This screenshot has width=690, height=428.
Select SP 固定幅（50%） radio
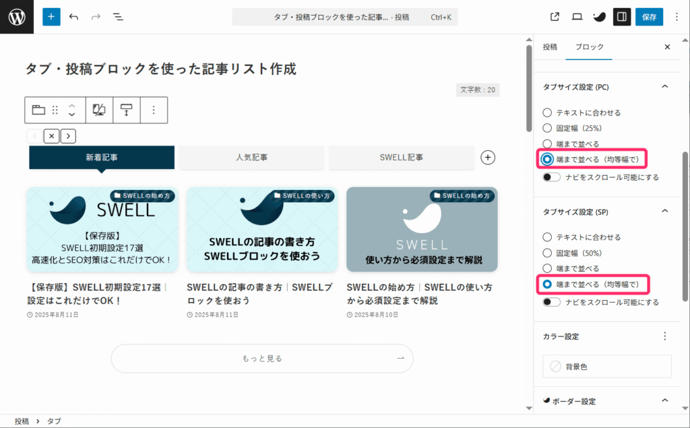click(547, 253)
